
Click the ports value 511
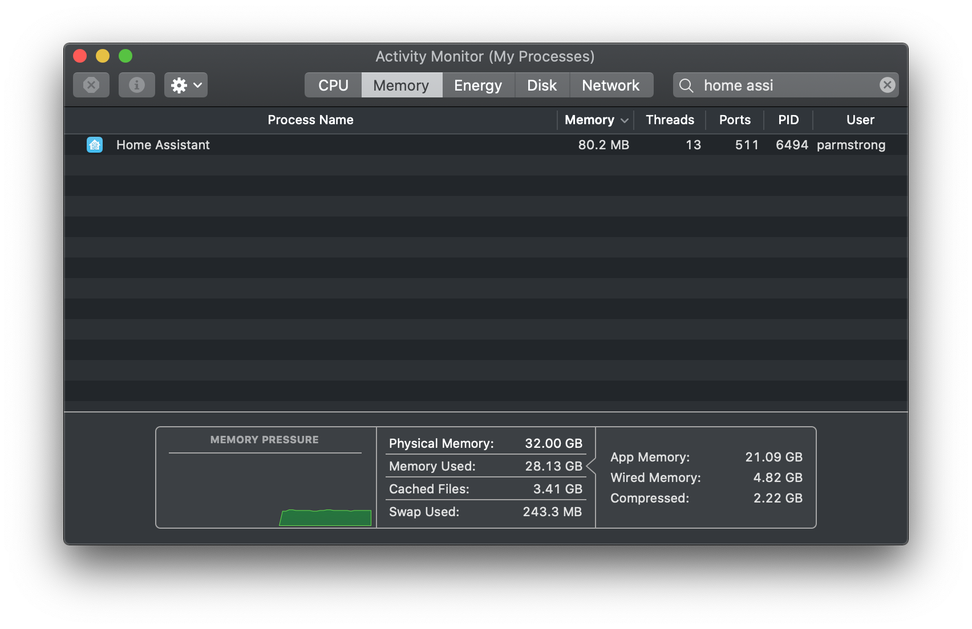pyautogui.click(x=747, y=145)
